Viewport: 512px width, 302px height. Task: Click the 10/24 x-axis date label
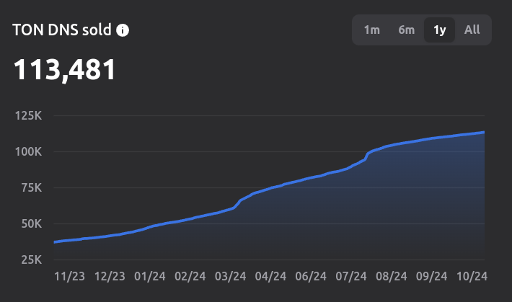point(472,277)
